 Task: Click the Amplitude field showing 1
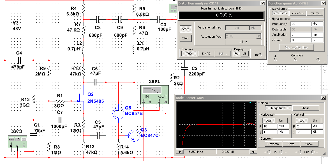point(301,35)
